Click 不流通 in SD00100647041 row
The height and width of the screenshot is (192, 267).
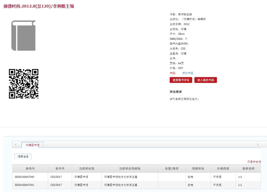[217, 185]
